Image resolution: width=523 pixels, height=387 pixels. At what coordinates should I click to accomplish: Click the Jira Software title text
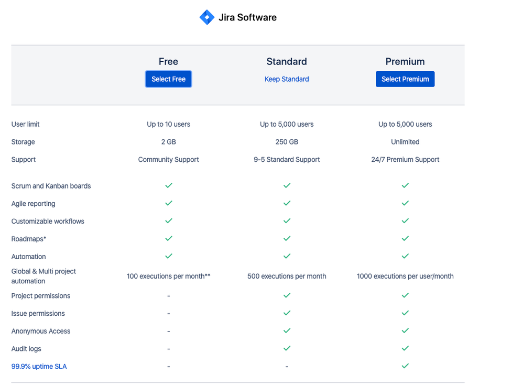coord(247,17)
